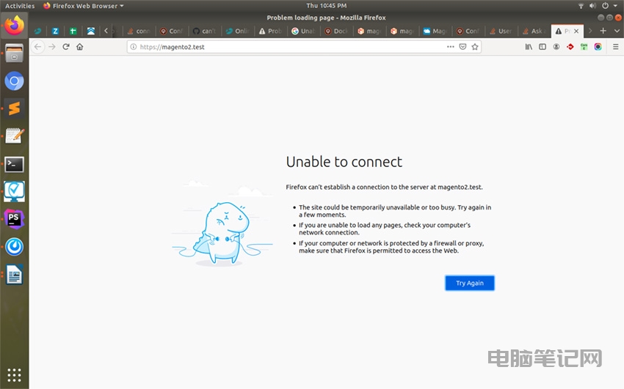Click Try Again button
Screen dimensions: 624x389
coord(470,283)
